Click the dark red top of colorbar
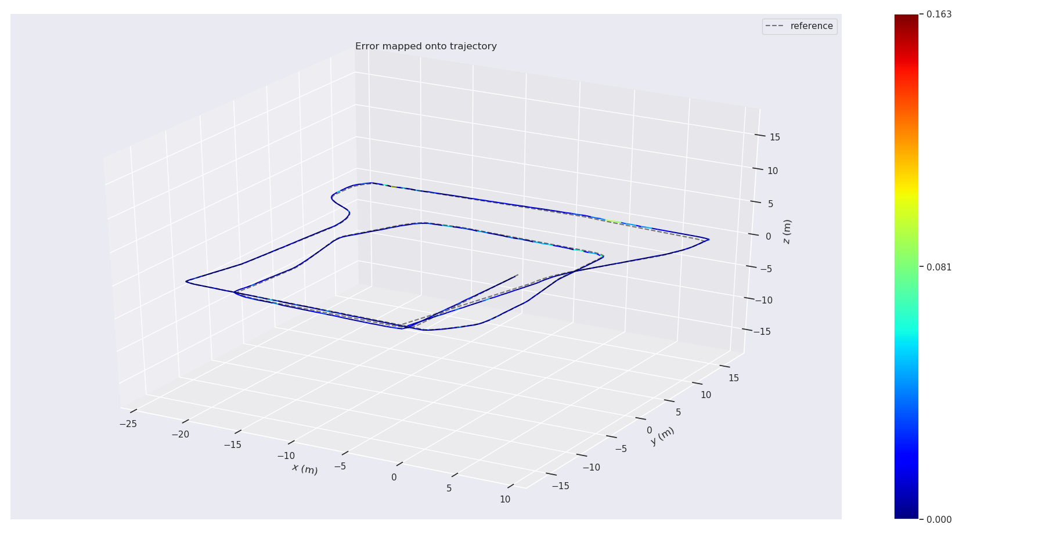 click(907, 17)
